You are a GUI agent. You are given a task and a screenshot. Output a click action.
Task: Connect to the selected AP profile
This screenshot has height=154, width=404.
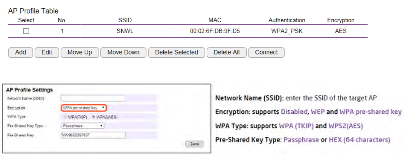click(266, 52)
